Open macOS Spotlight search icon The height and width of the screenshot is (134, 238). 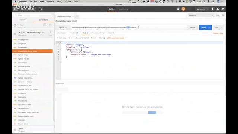tap(213, 1)
